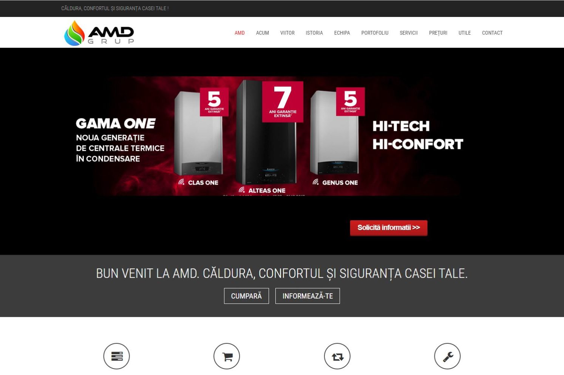The image size is (564, 375).
Task: Go to the VIITOR page
Action: pos(287,33)
